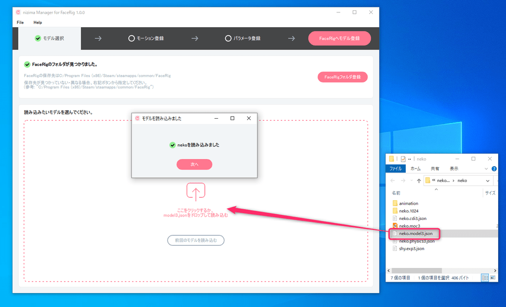The width and height of the screenshot is (506, 307).
Task: Open the ファイル tab in Explorer
Action: [395, 169]
